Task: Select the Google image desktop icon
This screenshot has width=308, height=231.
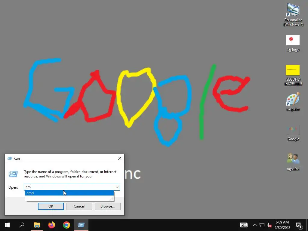Action: (293, 133)
